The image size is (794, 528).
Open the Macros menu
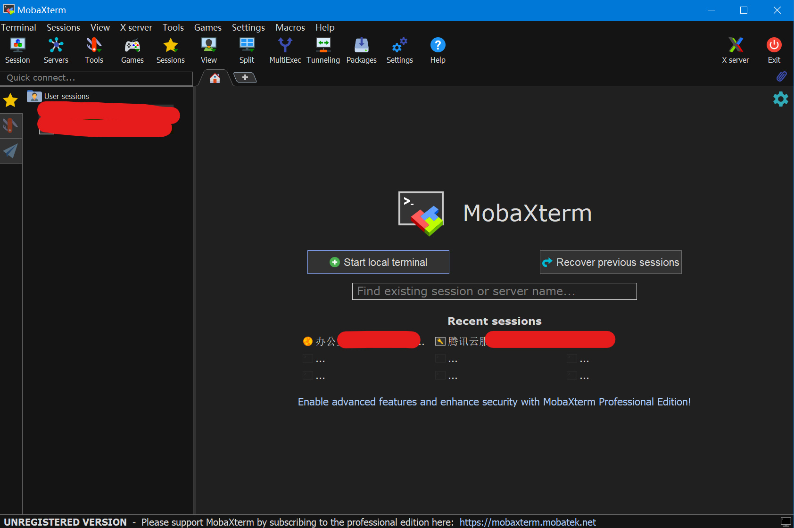[x=290, y=27]
